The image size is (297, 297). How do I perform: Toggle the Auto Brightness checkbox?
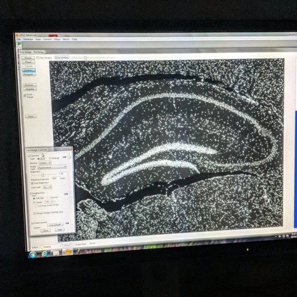click(32, 183)
